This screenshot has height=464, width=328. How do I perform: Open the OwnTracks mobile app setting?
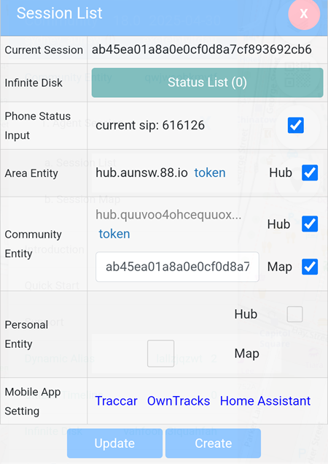pyautogui.click(x=179, y=401)
